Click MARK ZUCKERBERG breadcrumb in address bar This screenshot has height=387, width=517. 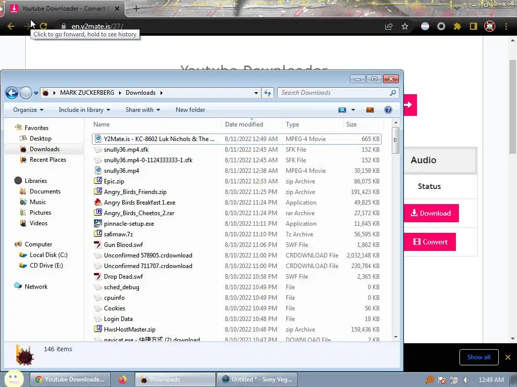click(x=87, y=93)
